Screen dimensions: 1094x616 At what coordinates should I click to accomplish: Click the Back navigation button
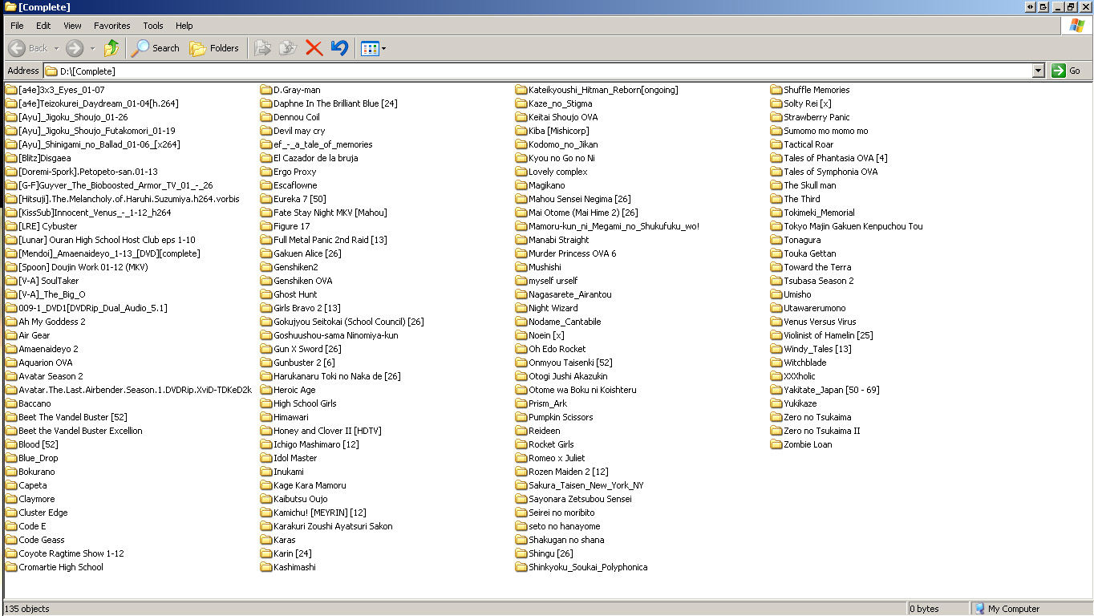tap(29, 48)
